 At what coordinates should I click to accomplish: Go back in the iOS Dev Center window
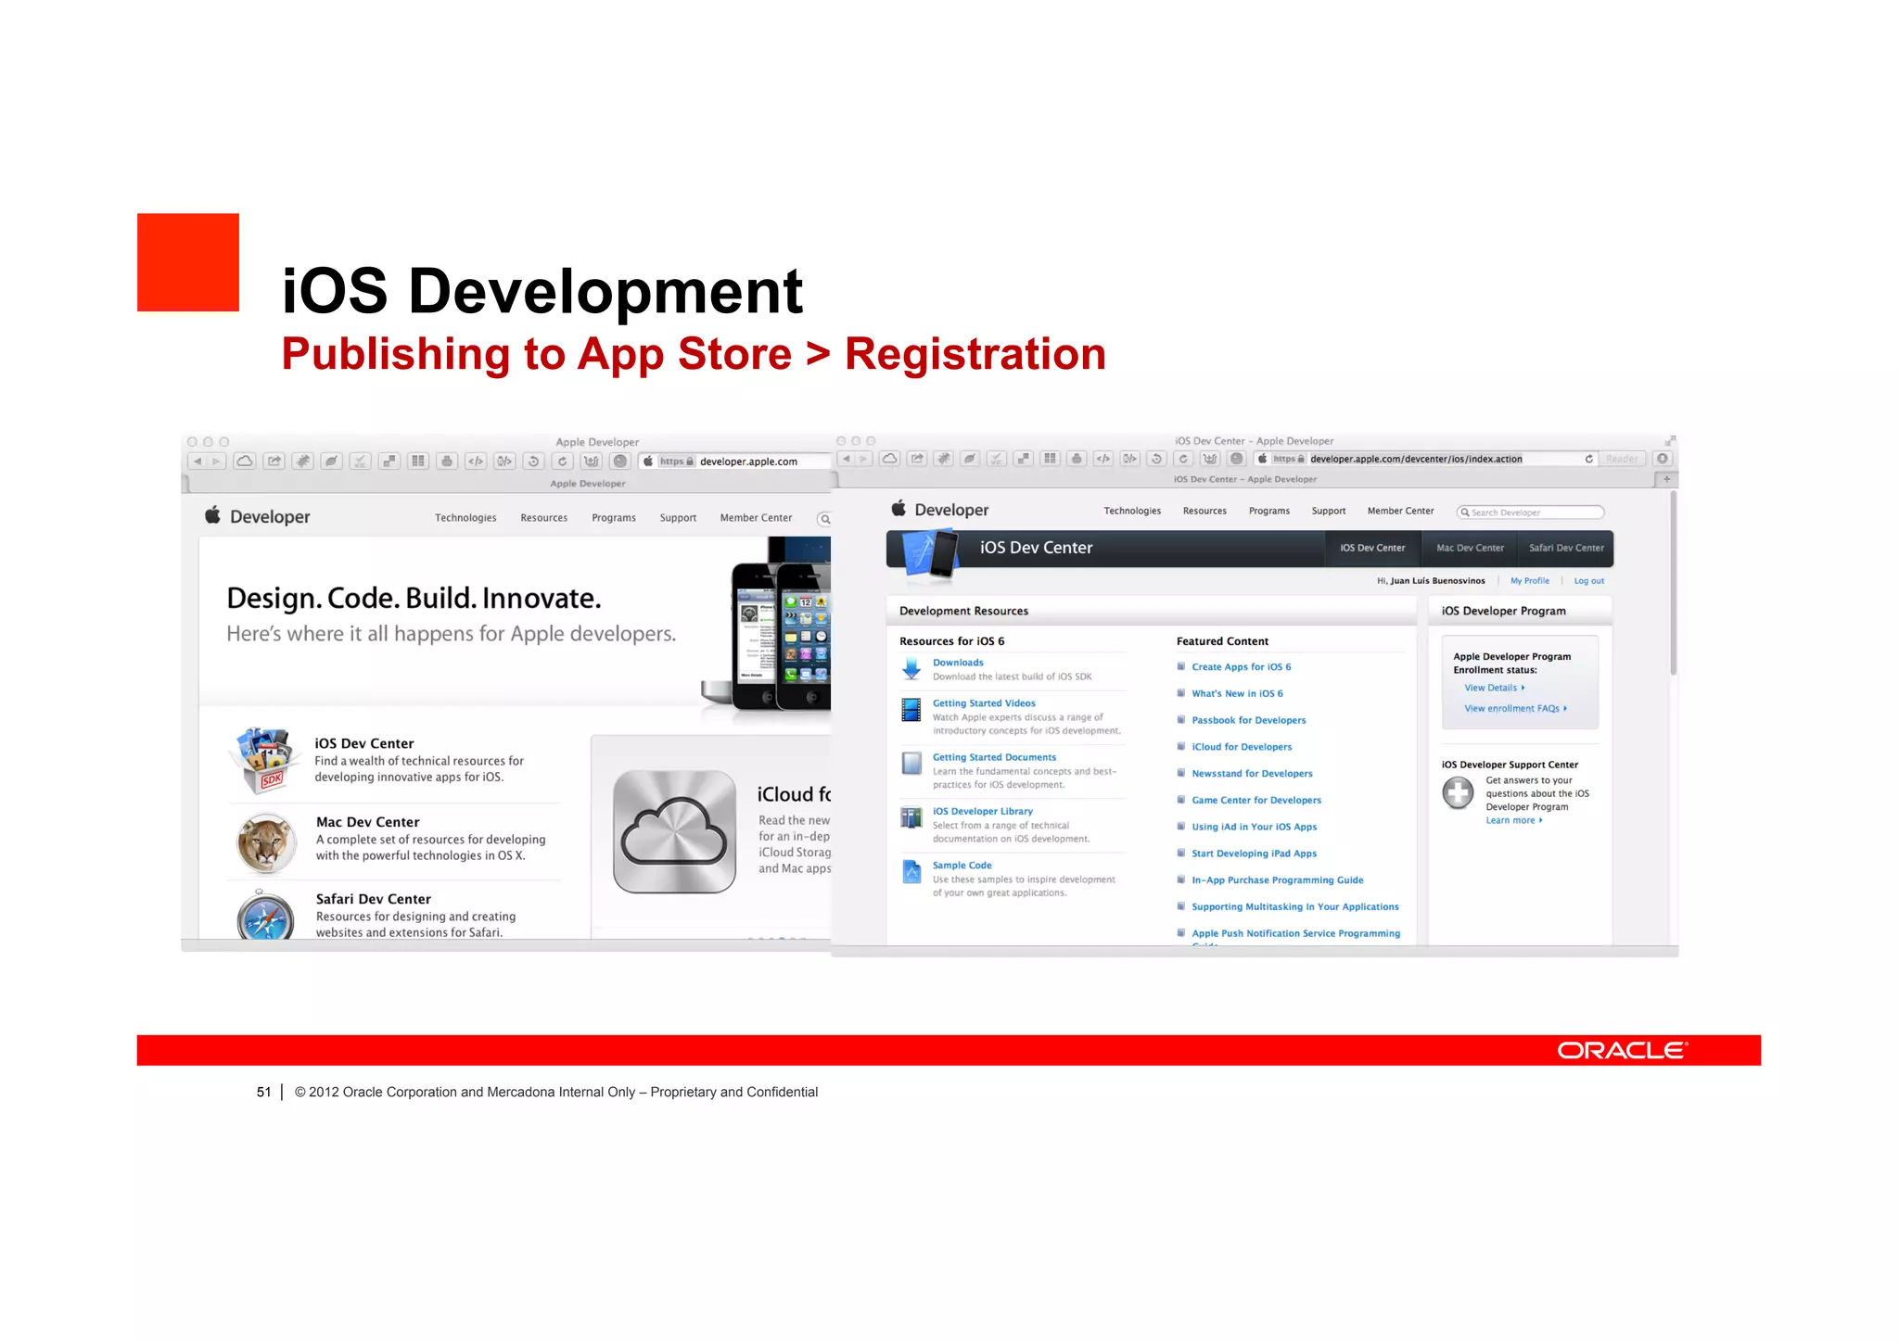click(x=847, y=459)
